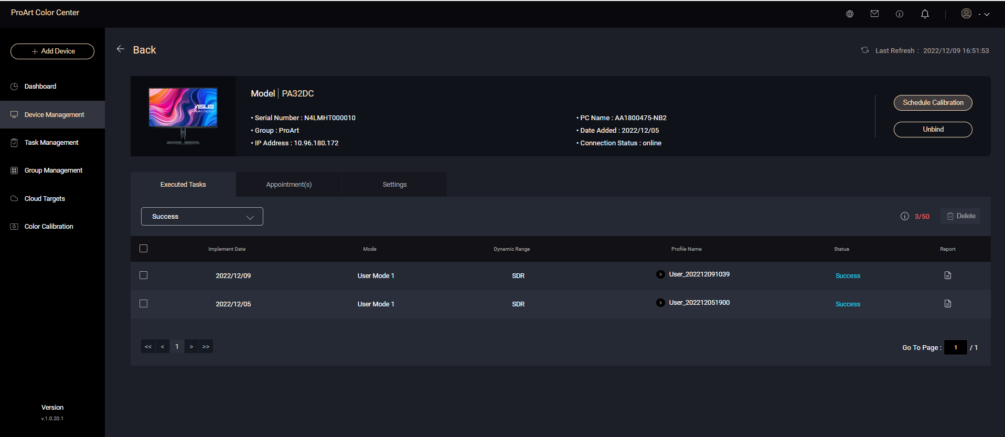Image resolution: width=1005 pixels, height=437 pixels.
Task: Click the information circle icon in header
Action: coord(900,14)
